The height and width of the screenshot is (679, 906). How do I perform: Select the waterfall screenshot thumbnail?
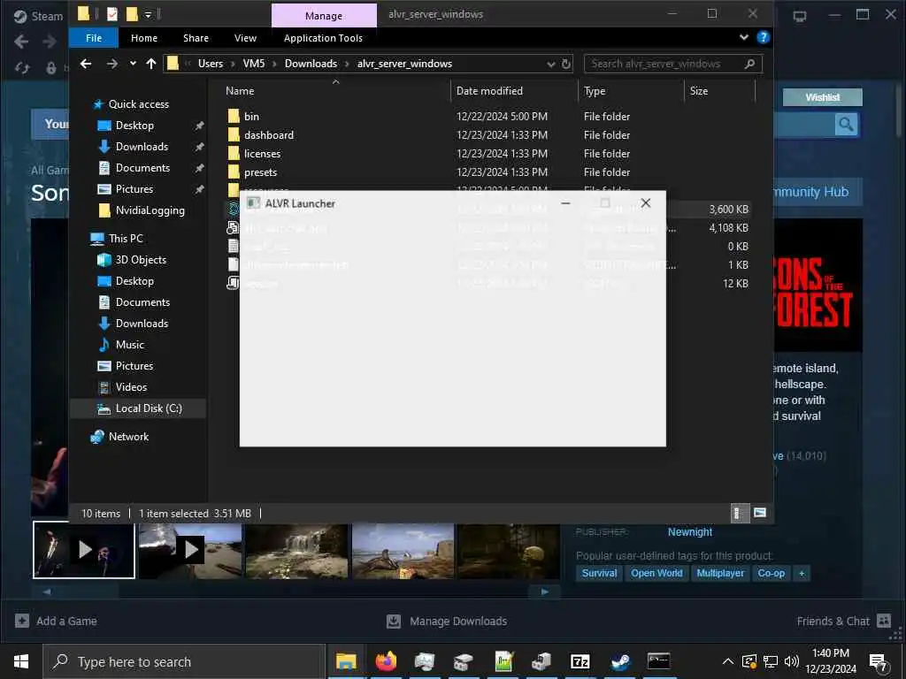297,552
